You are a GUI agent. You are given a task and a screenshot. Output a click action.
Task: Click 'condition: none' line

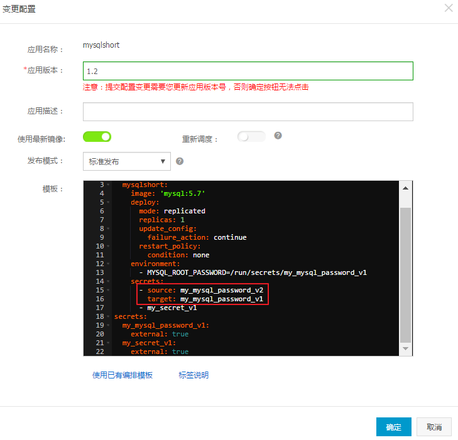click(x=178, y=255)
